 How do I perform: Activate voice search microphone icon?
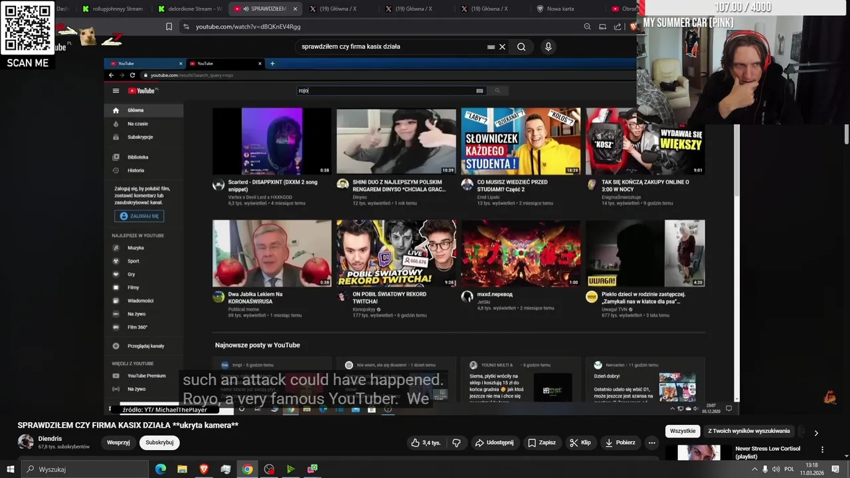[x=548, y=46]
